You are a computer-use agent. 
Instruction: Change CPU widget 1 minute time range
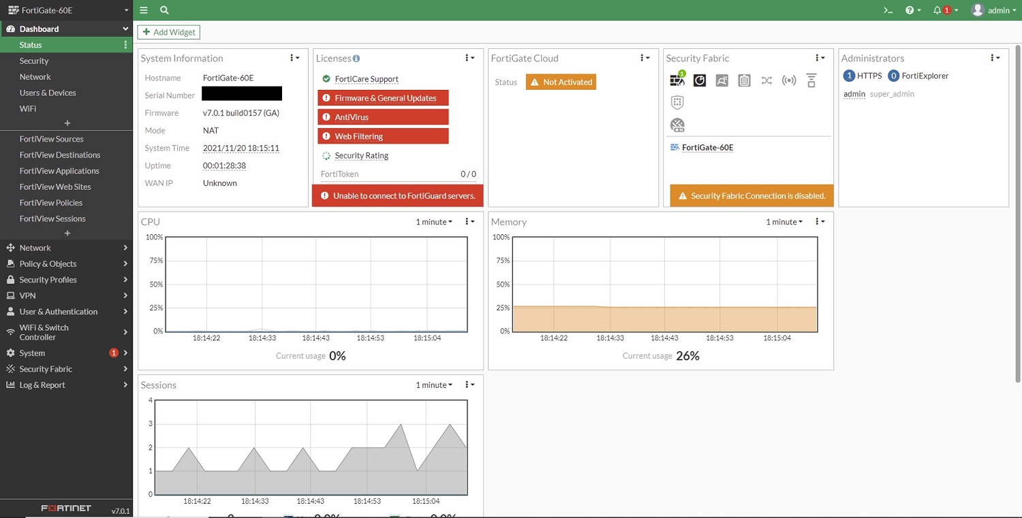[x=434, y=222]
